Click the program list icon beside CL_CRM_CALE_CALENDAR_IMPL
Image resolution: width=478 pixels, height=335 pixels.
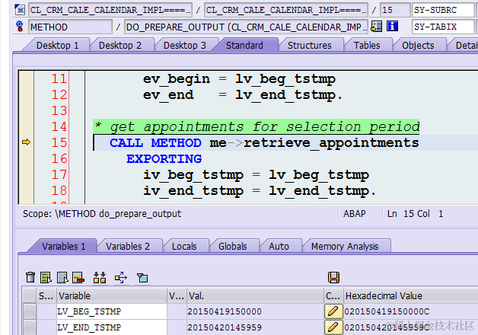click(x=20, y=10)
